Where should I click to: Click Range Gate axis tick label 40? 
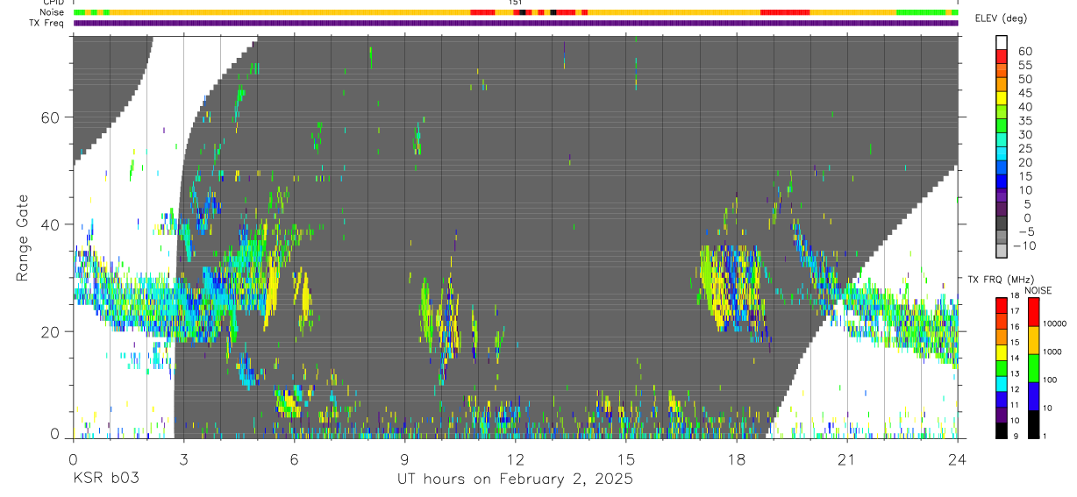click(x=50, y=224)
